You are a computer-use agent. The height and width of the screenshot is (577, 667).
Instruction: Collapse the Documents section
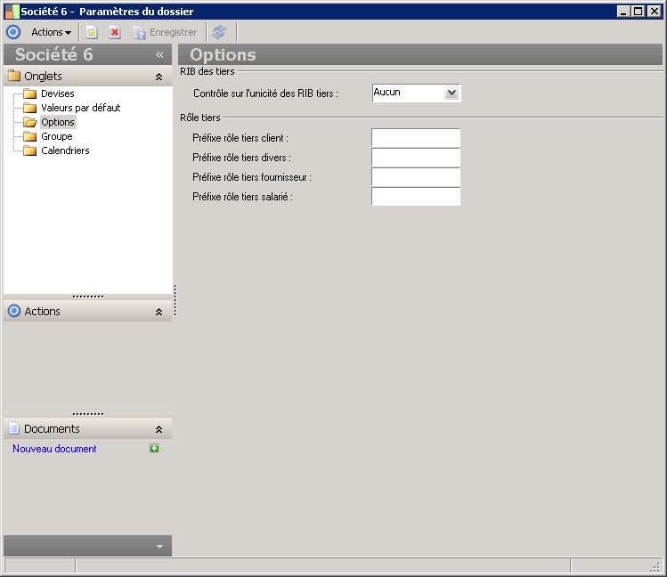(159, 429)
